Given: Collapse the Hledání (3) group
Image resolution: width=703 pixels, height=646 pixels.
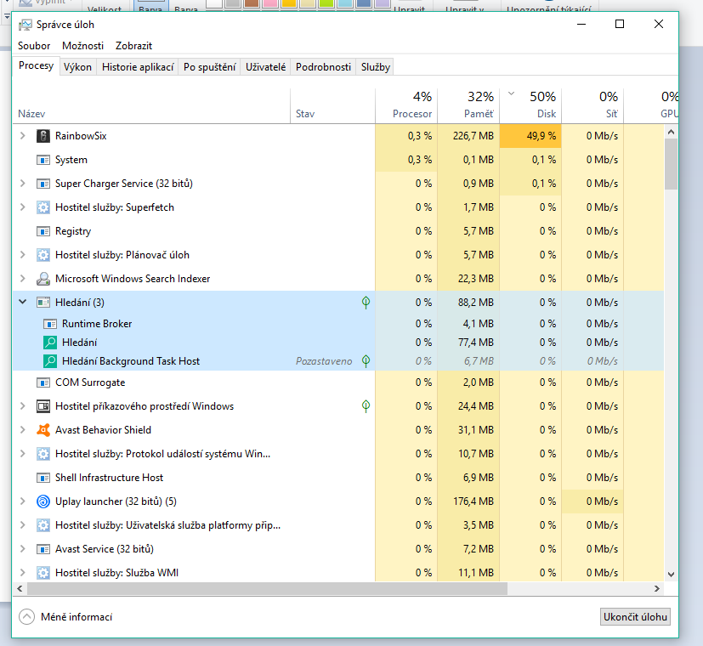Looking at the screenshot, I should tap(22, 302).
